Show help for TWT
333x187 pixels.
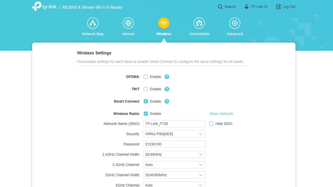167,89
